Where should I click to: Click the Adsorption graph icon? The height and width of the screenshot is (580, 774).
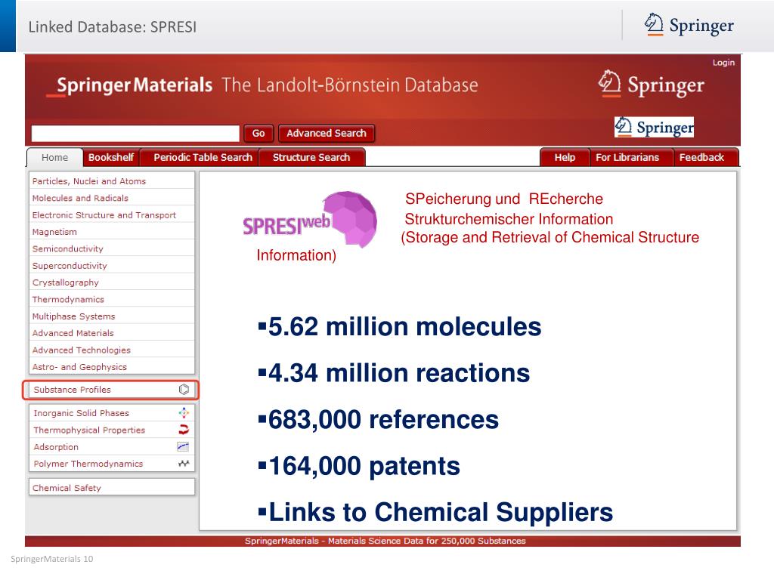click(183, 447)
